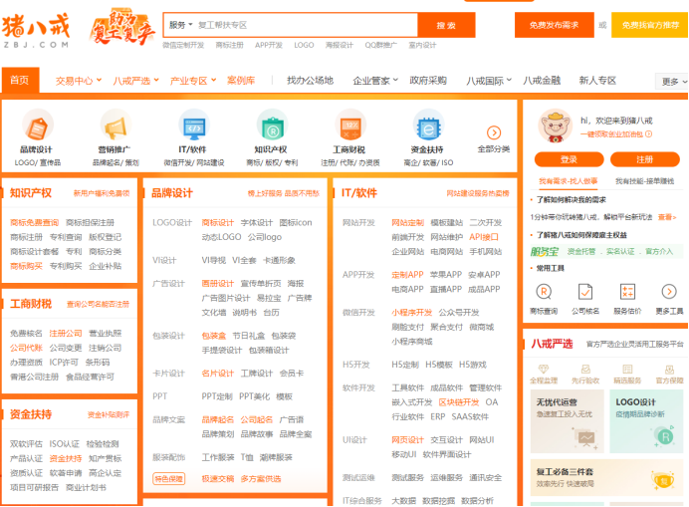Open the 案例库 nav item
Screen dimensions: 689x507
point(241,81)
